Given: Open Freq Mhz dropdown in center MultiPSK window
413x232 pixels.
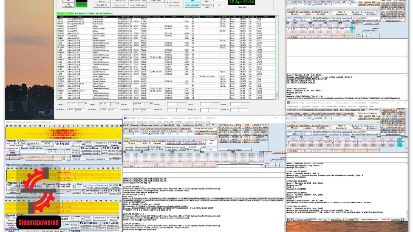Looking at the screenshot, I should pos(149,133).
